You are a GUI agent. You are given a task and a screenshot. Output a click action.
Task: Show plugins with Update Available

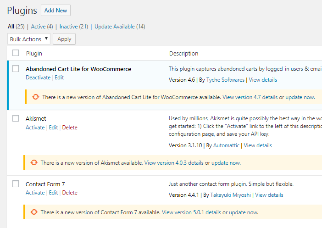pyautogui.click(x=115, y=27)
